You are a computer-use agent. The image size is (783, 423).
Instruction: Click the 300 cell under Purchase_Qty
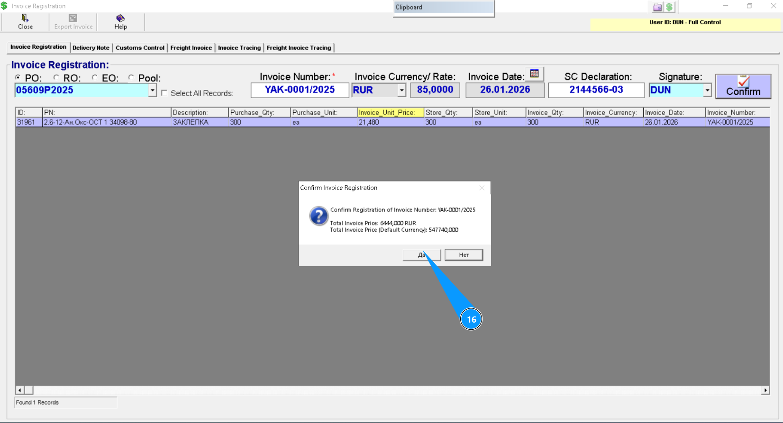pyautogui.click(x=260, y=122)
